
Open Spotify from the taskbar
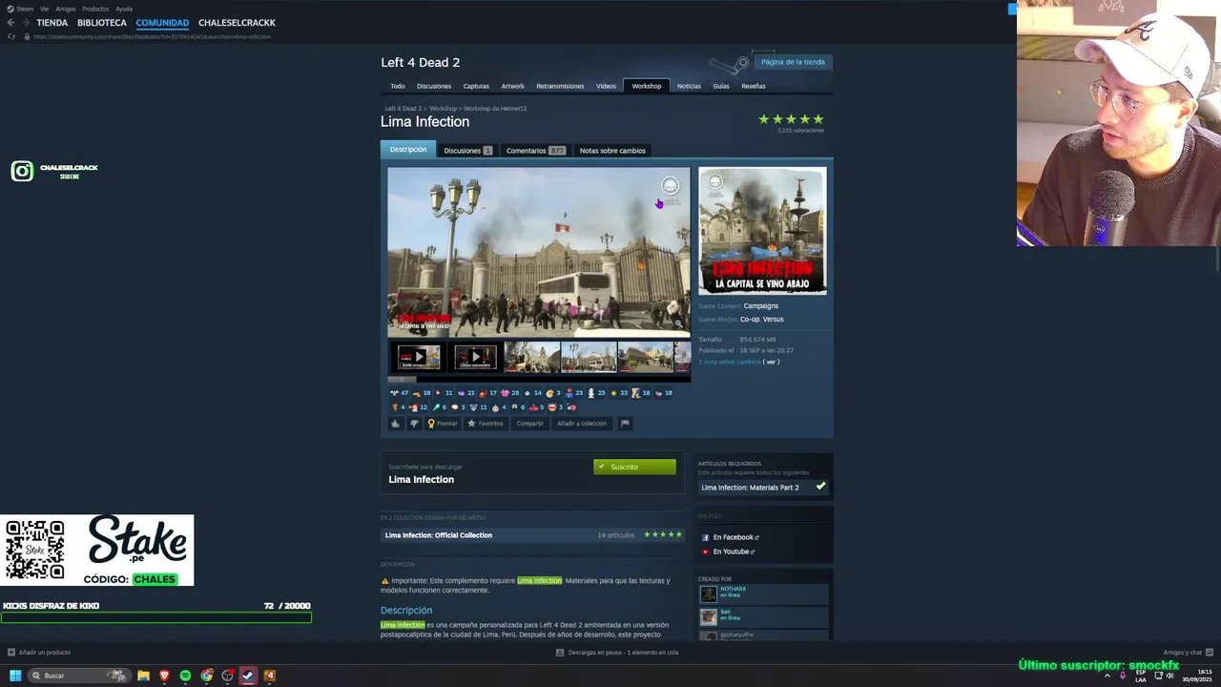click(185, 676)
